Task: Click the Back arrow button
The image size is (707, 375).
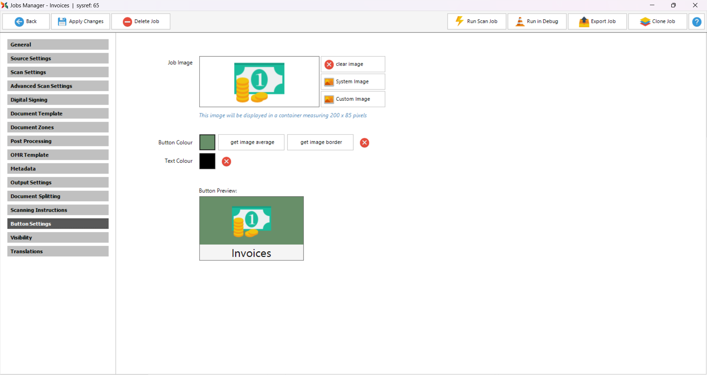Action: [26, 21]
